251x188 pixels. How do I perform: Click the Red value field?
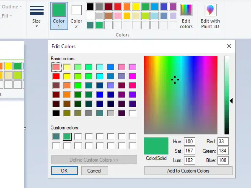223,142
